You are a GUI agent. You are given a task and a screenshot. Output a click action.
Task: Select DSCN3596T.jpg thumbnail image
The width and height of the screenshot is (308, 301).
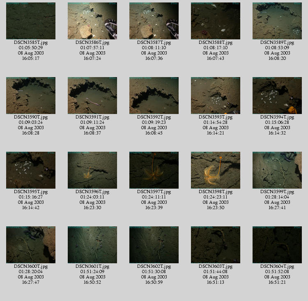pyautogui.click(x=92, y=170)
